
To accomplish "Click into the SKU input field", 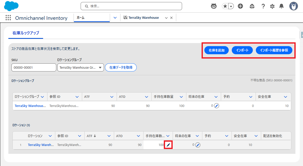I will click(x=34, y=68).
